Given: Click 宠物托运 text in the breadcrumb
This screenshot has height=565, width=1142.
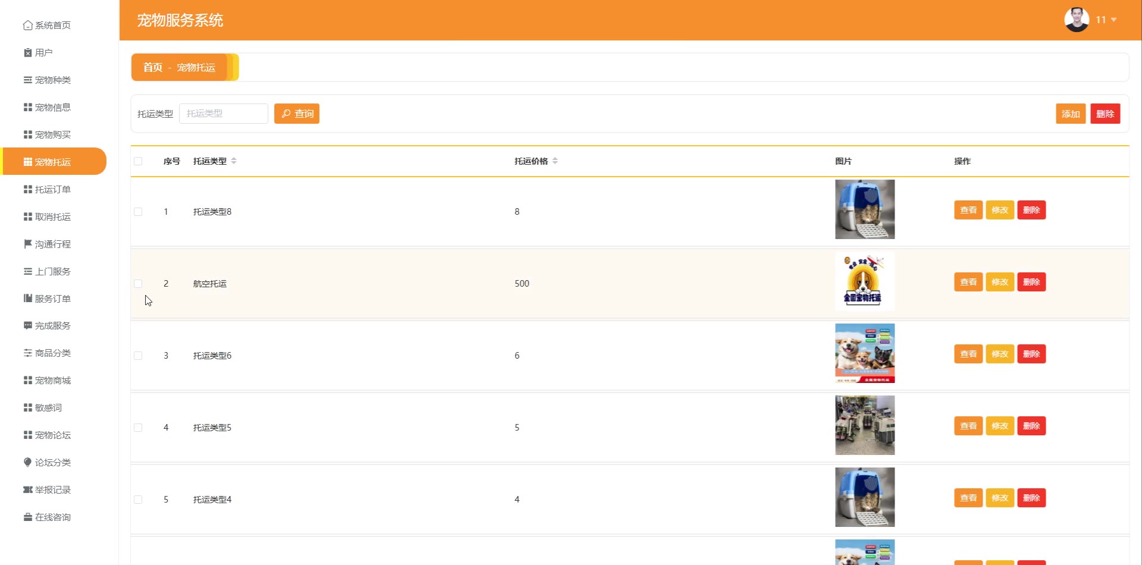Looking at the screenshot, I should tap(196, 68).
